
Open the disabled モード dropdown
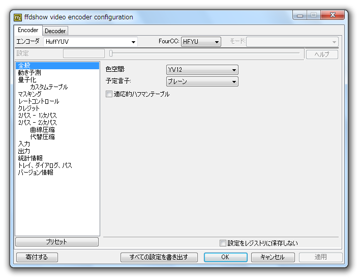[x=292, y=42]
